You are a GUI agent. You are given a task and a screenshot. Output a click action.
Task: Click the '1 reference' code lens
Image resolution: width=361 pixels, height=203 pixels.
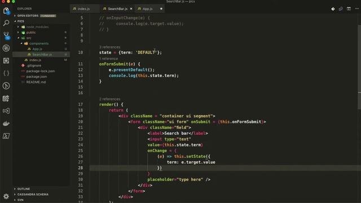(108, 59)
